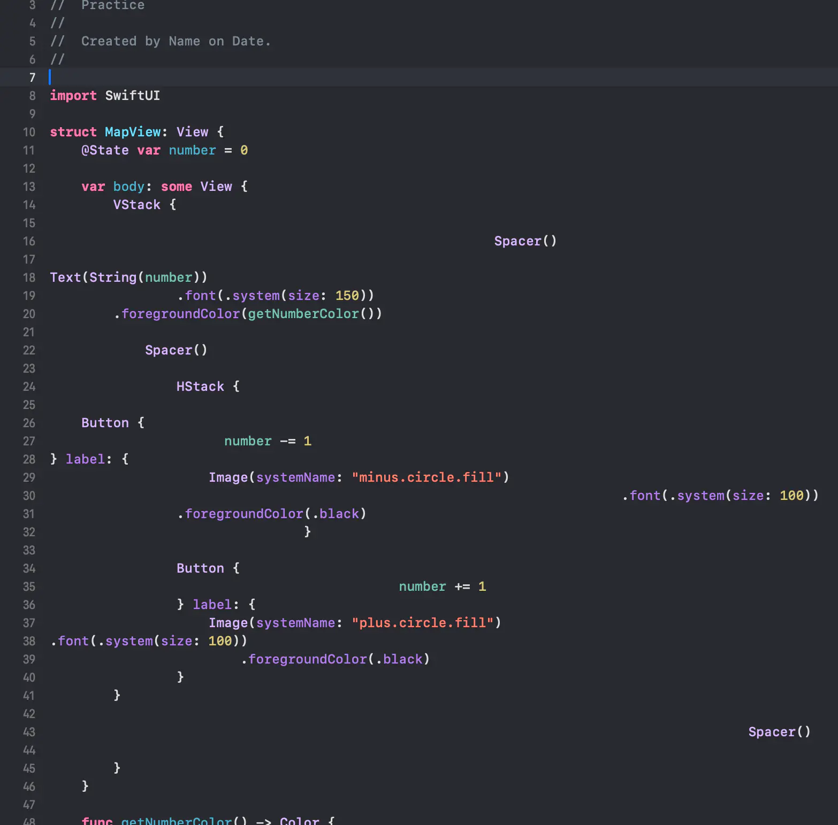Click the 'import' keyword on line 8
Viewport: 838px width, 825px height.
[x=73, y=96]
